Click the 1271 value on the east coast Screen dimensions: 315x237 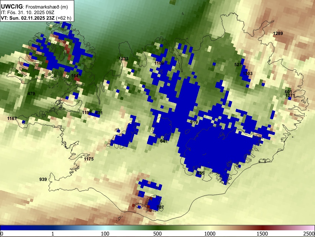(290, 95)
